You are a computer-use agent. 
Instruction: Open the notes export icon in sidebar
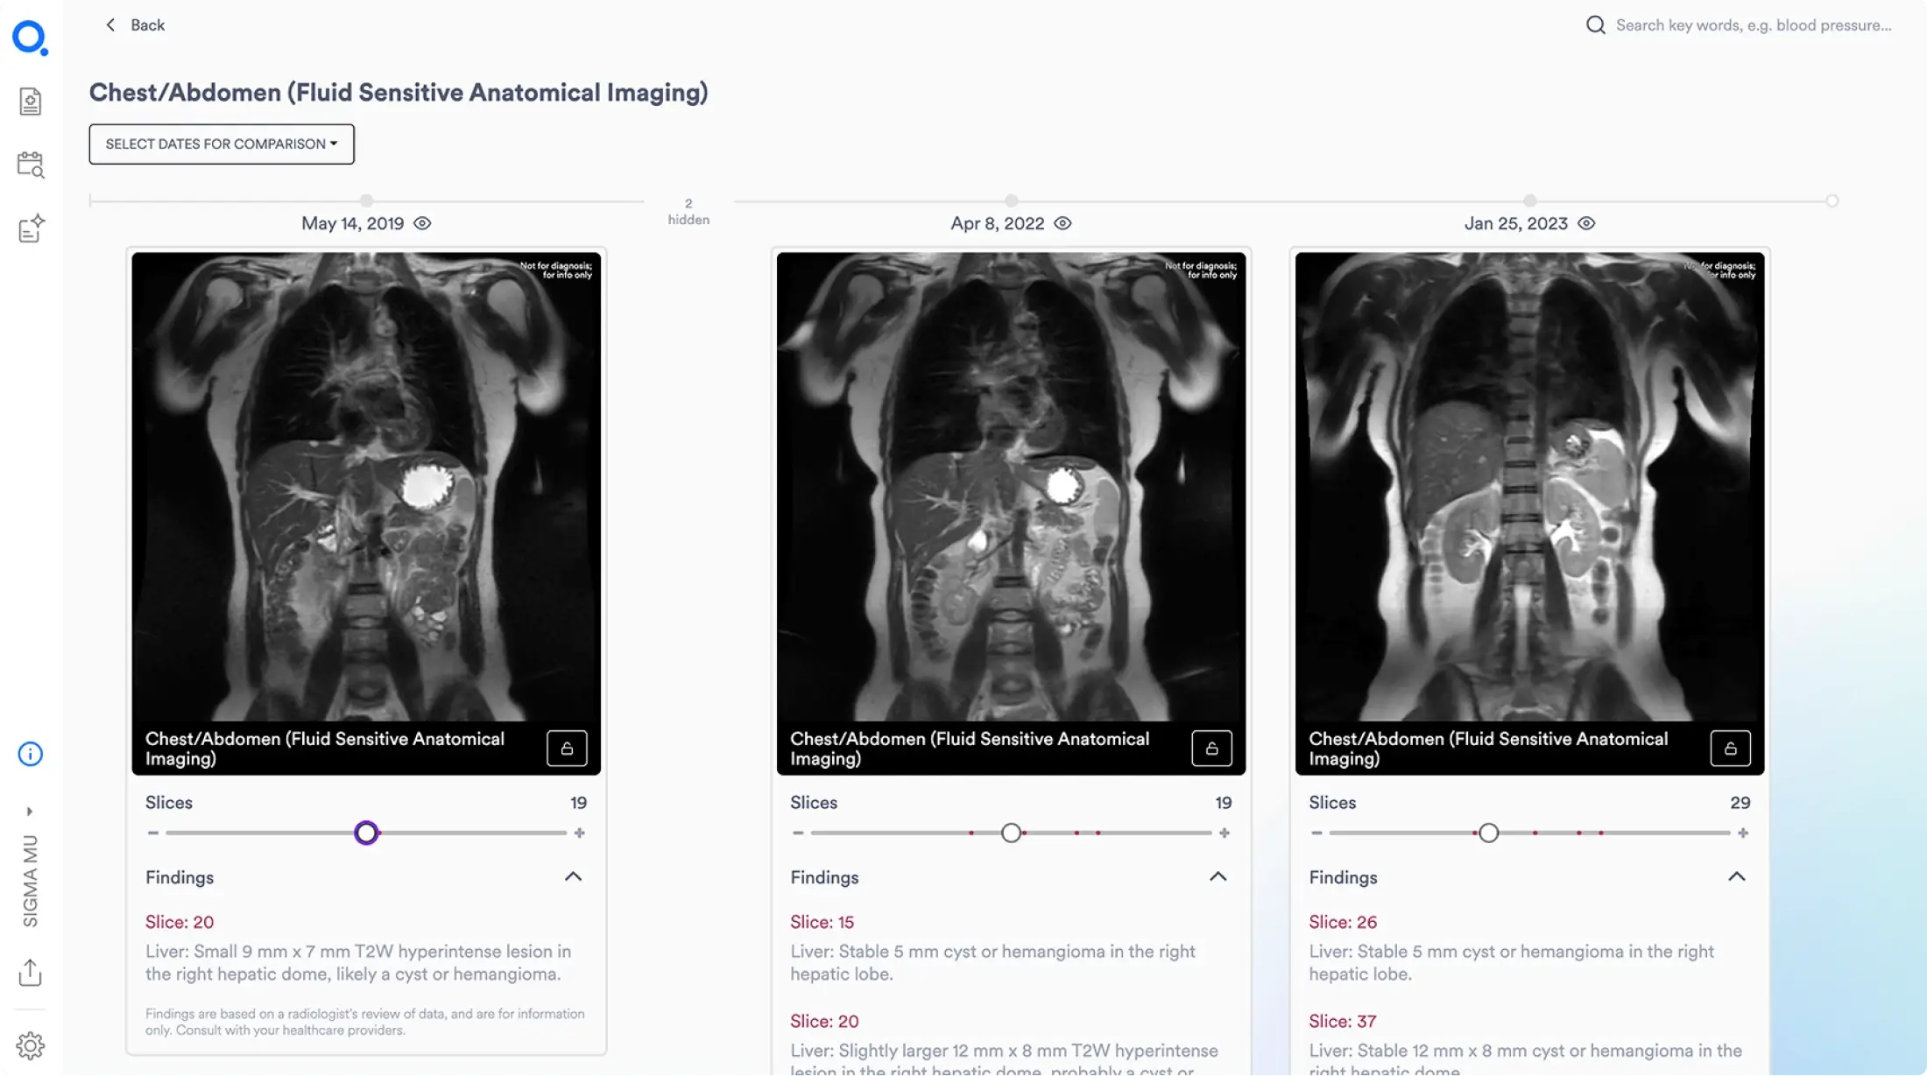[31, 228]
